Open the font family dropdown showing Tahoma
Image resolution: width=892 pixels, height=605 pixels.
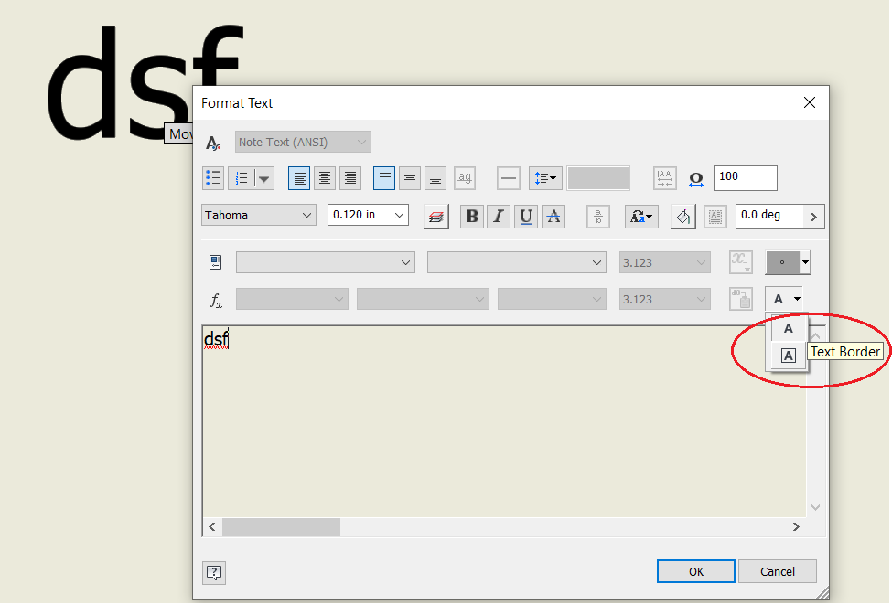click(259, 215)
